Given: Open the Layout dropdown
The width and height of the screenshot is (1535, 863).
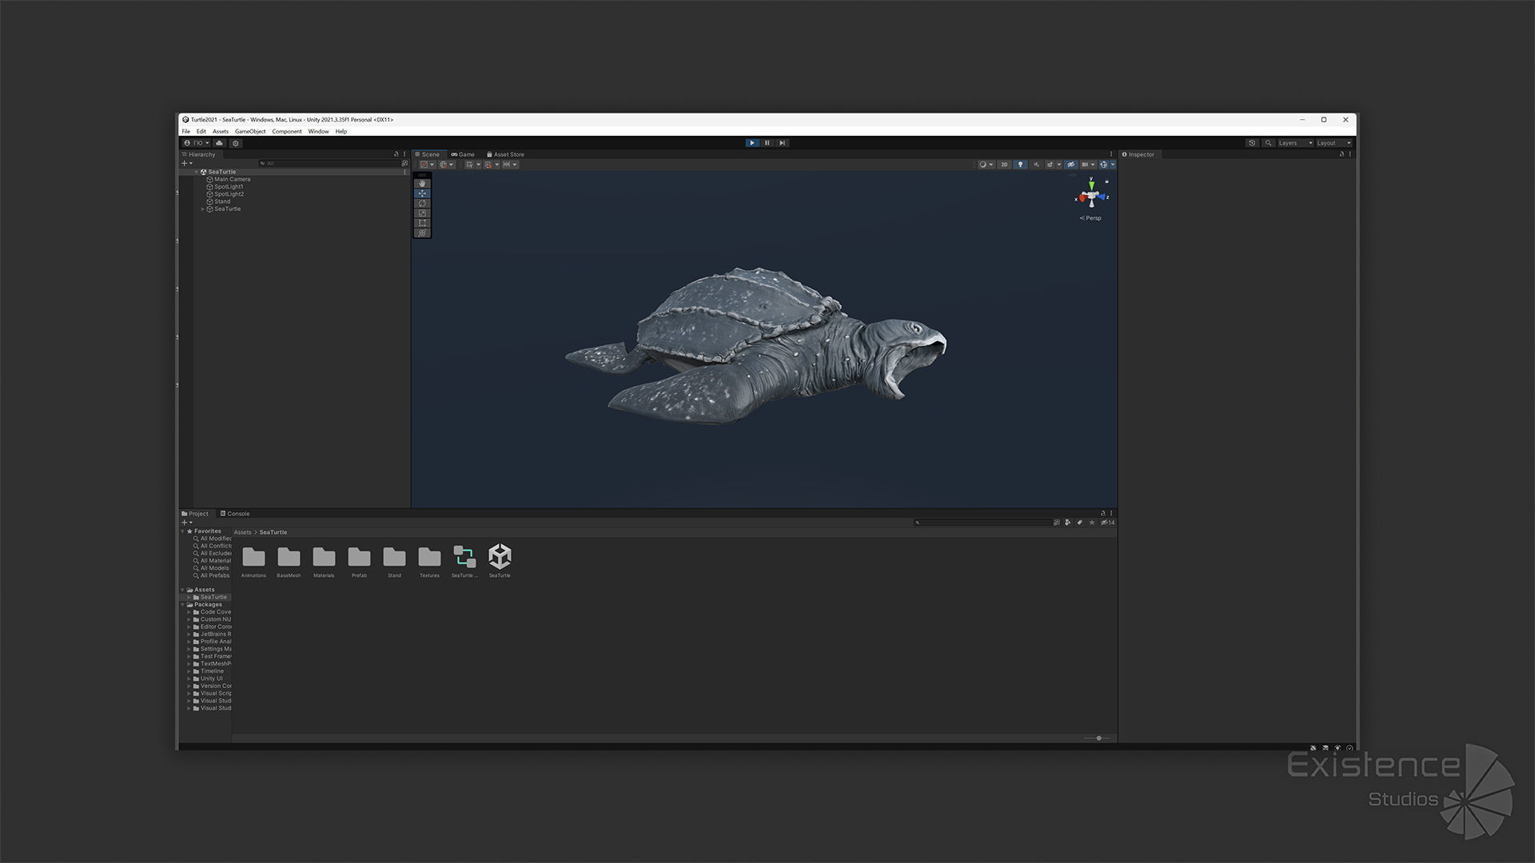Looking at the screenshot, I should point(1334,143).
